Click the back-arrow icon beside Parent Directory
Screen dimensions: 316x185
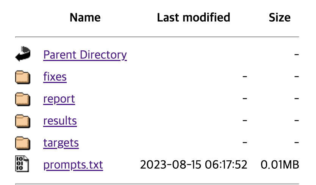(23, 54)
